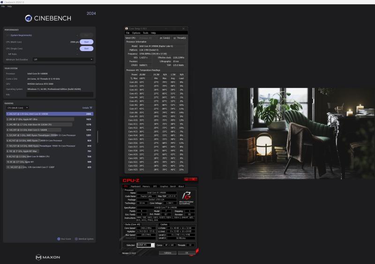
Task: Open the Bench tab in CPU-Z
Action: [x=172, y=186]
